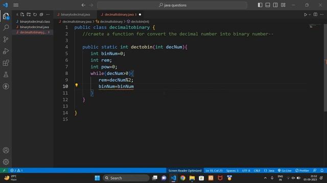Open explorer more actions ellipsis

[48, 15]
